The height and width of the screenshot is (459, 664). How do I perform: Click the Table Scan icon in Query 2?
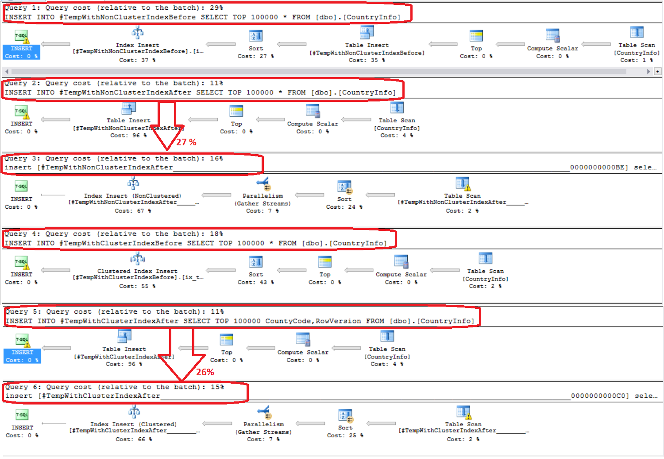(x=397, y=109)
